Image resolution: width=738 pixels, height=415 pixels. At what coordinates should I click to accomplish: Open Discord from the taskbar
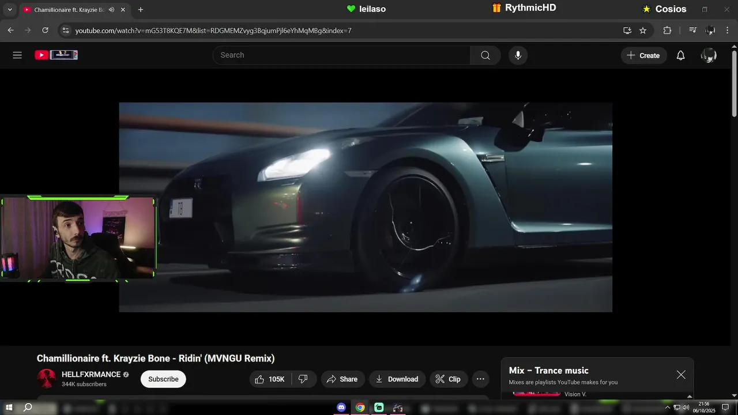(x=341, y=408)
